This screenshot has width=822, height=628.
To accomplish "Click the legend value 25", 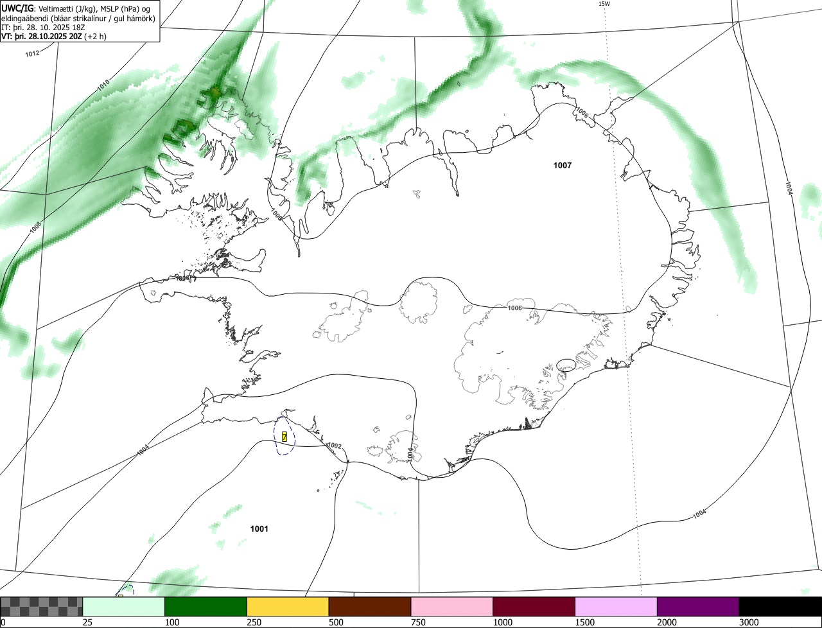I will point(87,622).
